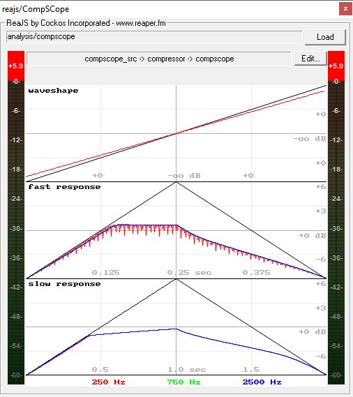This screenshot has width=353, height=397.
Task: Click the analysis/compscope path field
Action: pos(154,37)
